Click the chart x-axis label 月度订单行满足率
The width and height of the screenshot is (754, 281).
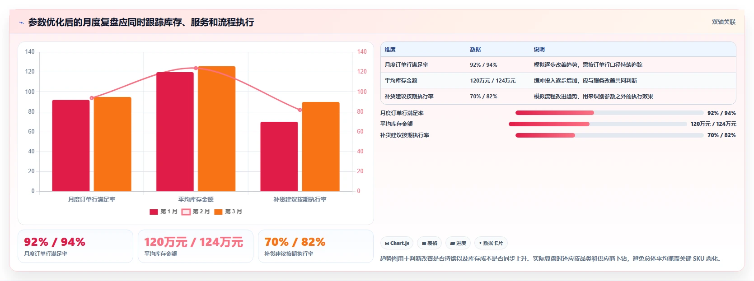(x=92, y=199)
